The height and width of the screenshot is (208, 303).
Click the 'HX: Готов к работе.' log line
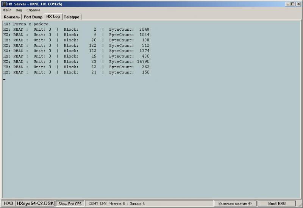tap(27, 24)
